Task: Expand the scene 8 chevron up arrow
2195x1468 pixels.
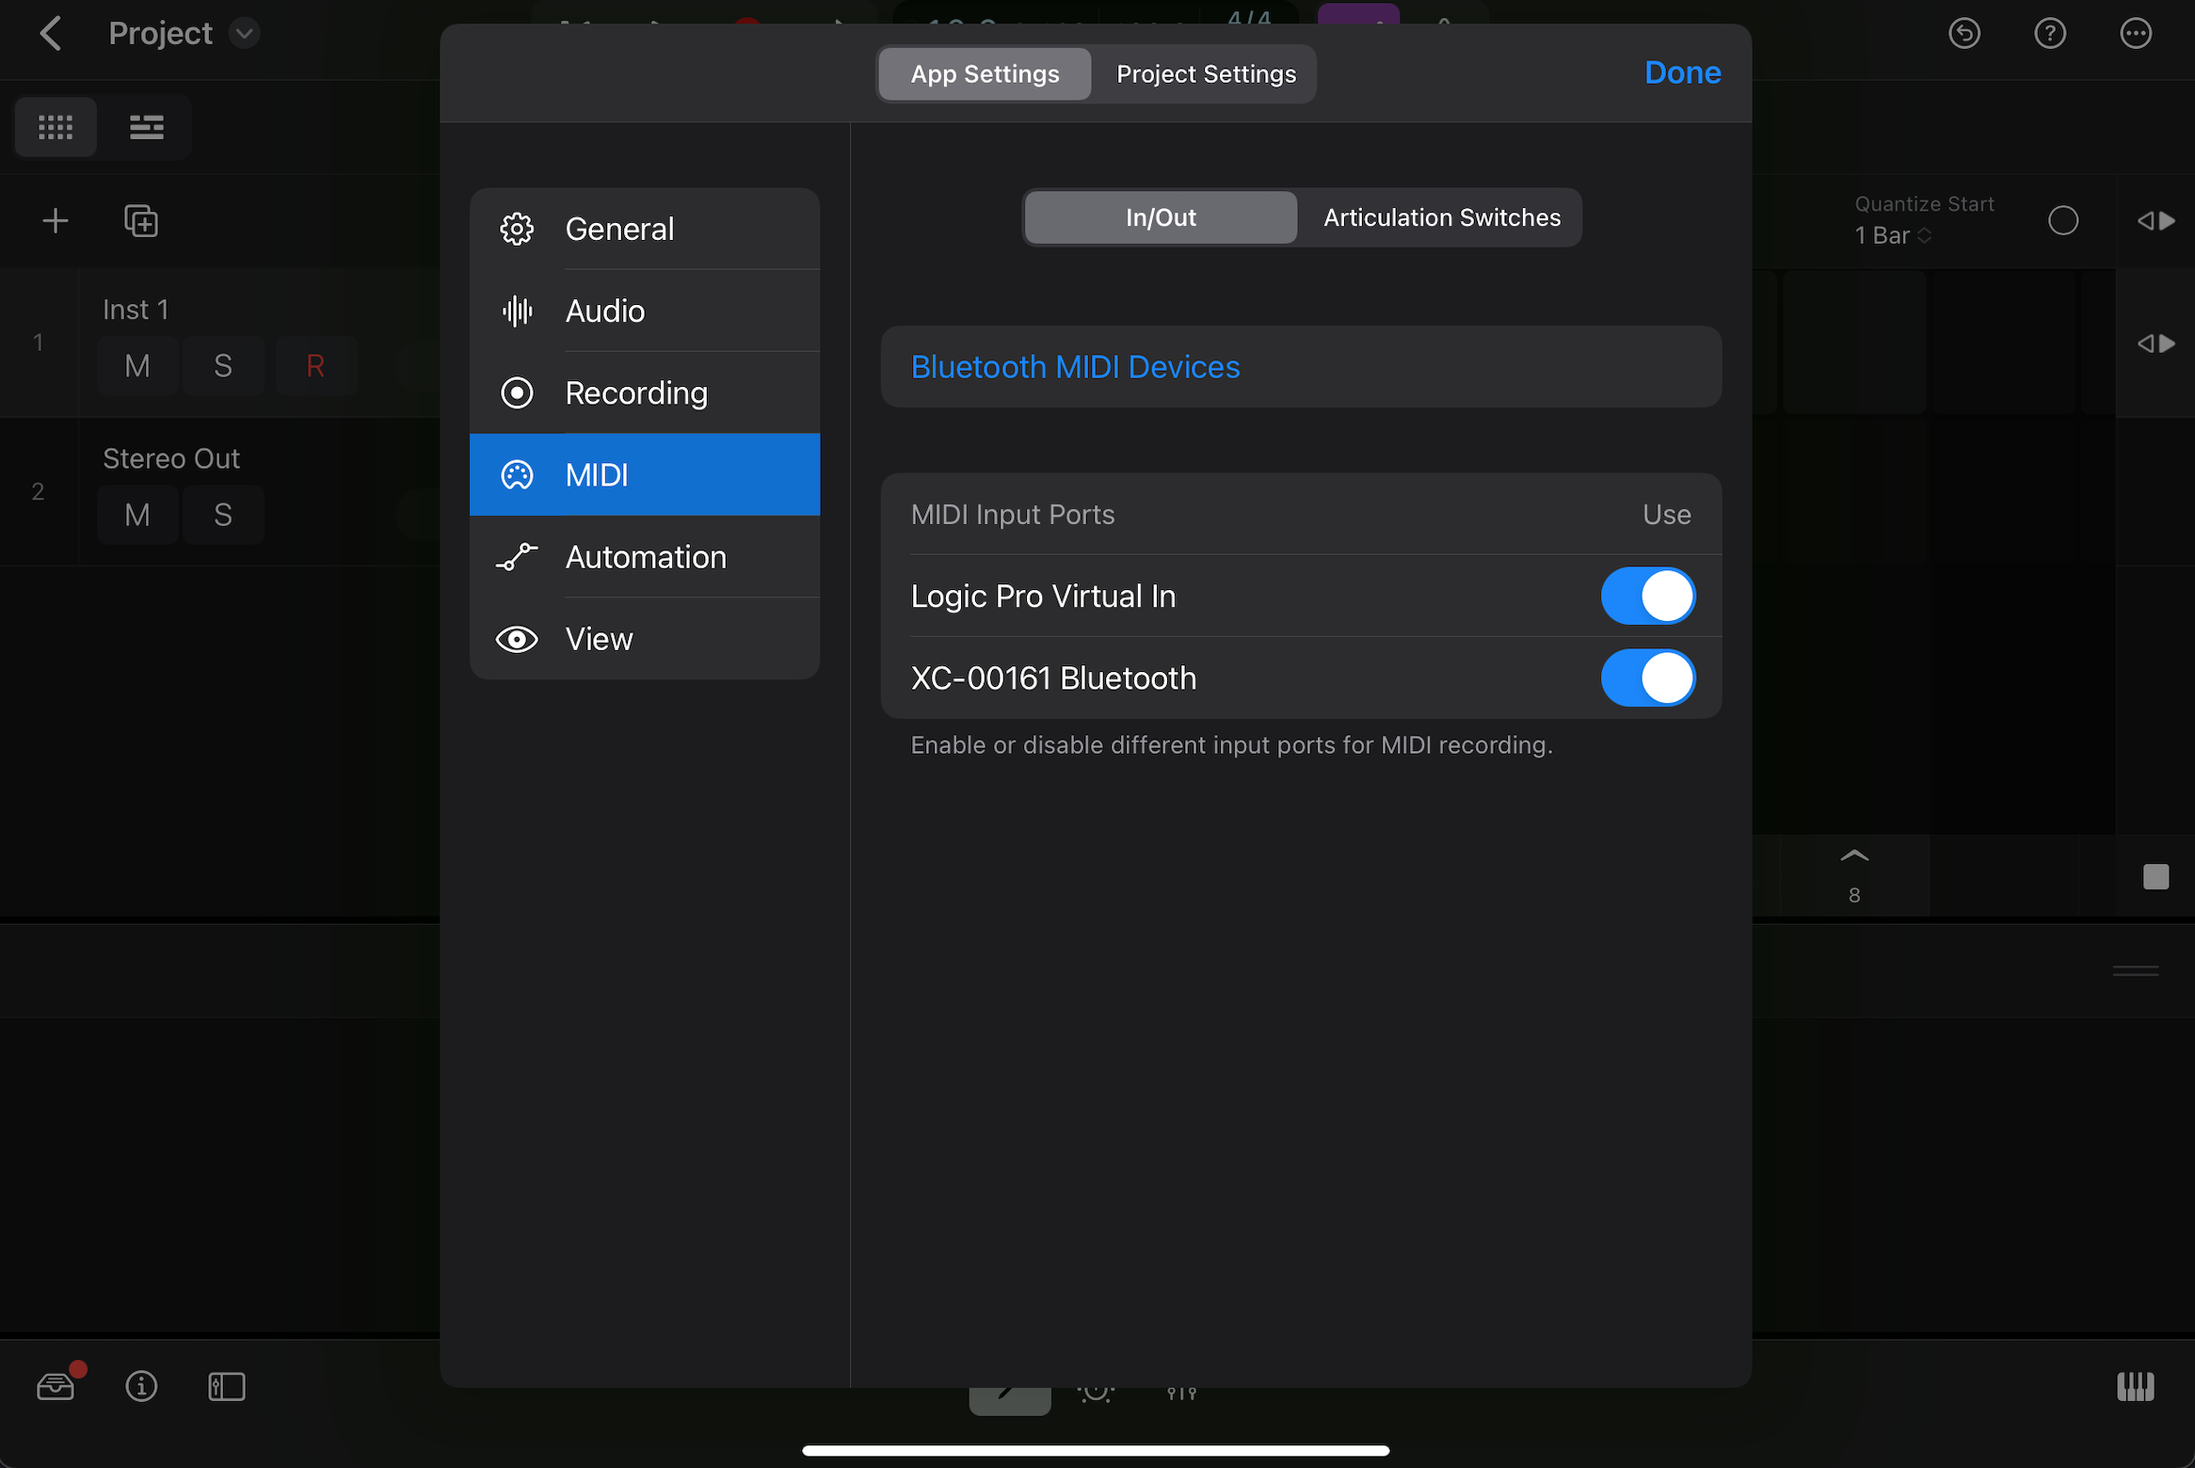Action: pyautogui.click(x=1853, y=855)
